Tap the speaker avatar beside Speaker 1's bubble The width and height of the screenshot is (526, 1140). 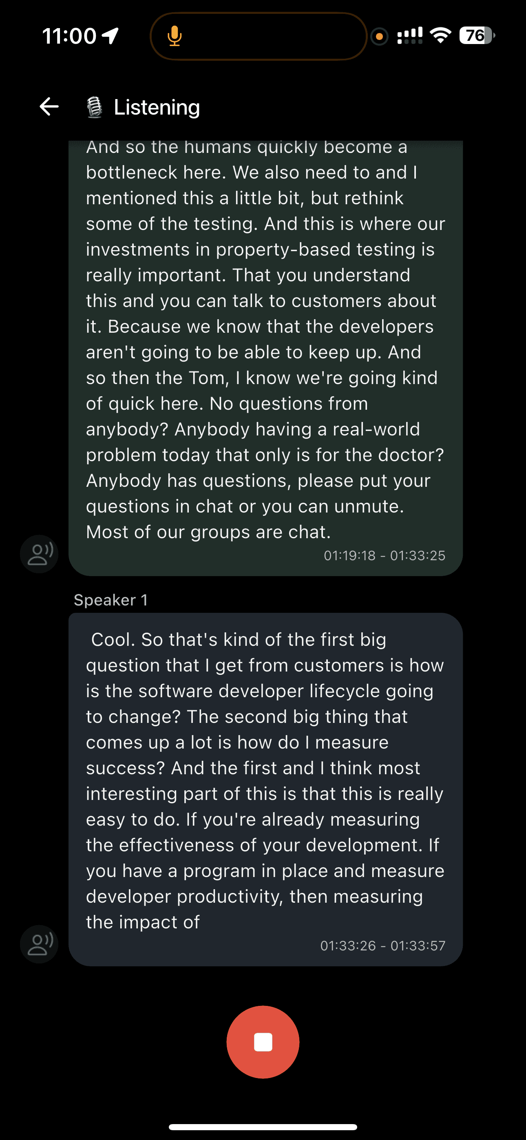40,944
